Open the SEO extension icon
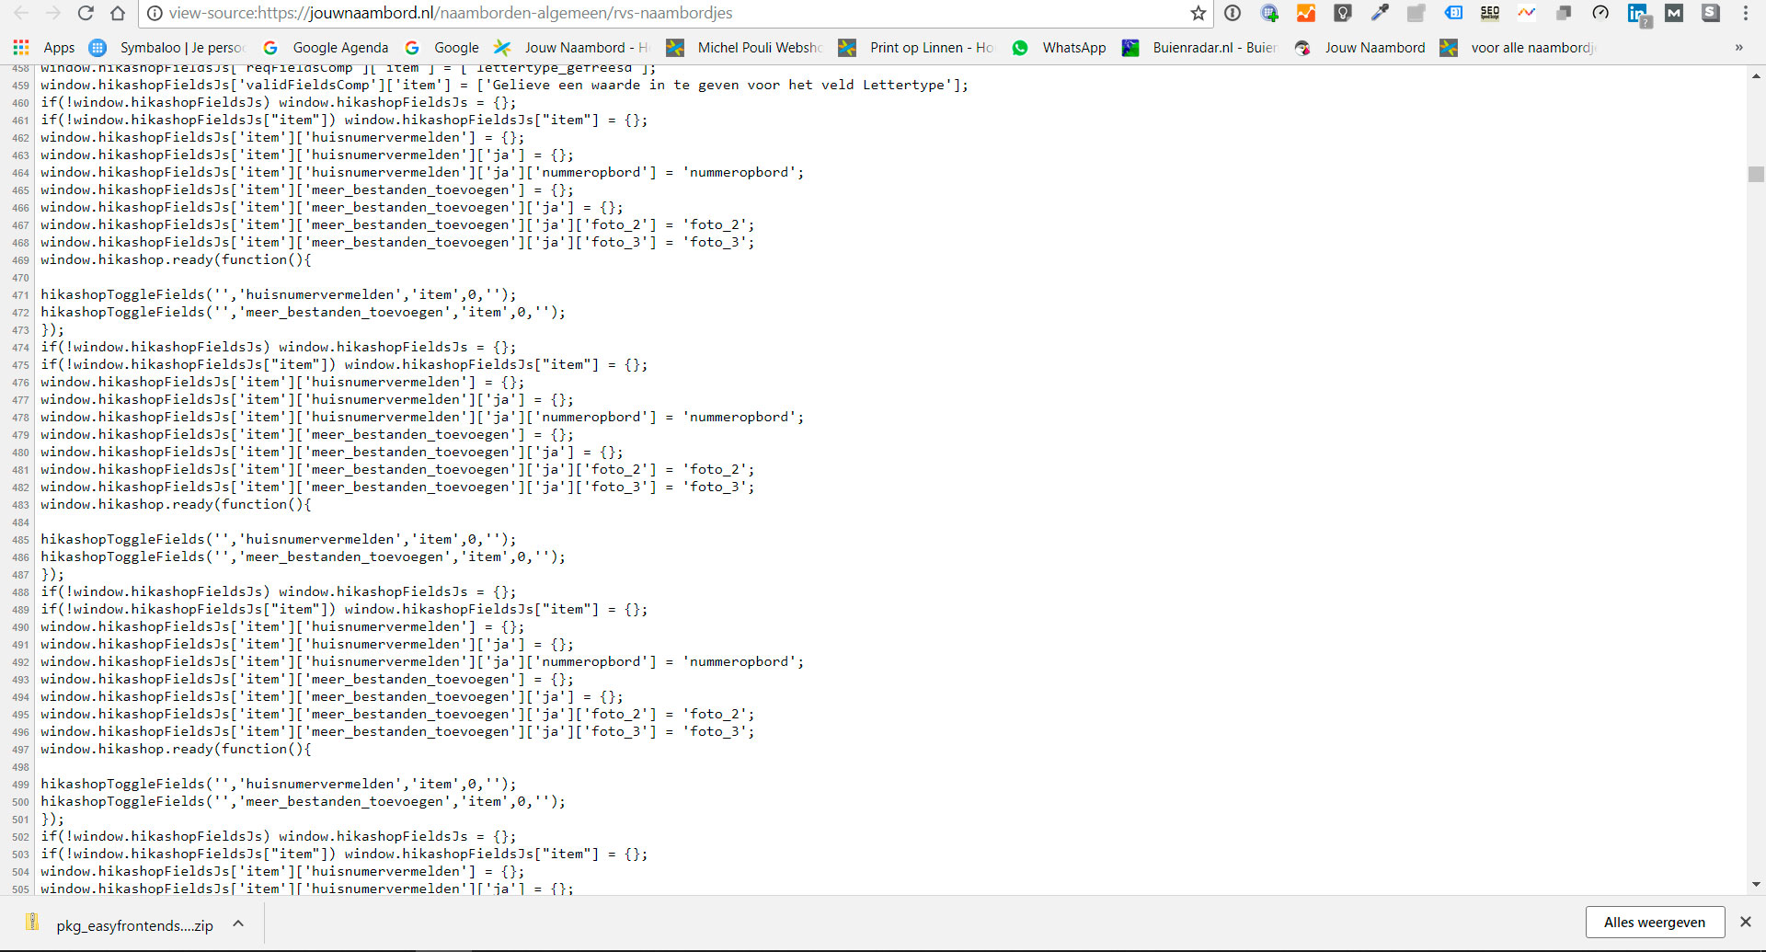Image resolution: width=1766 pixels, height=952 pixels. click(1490, 13)
